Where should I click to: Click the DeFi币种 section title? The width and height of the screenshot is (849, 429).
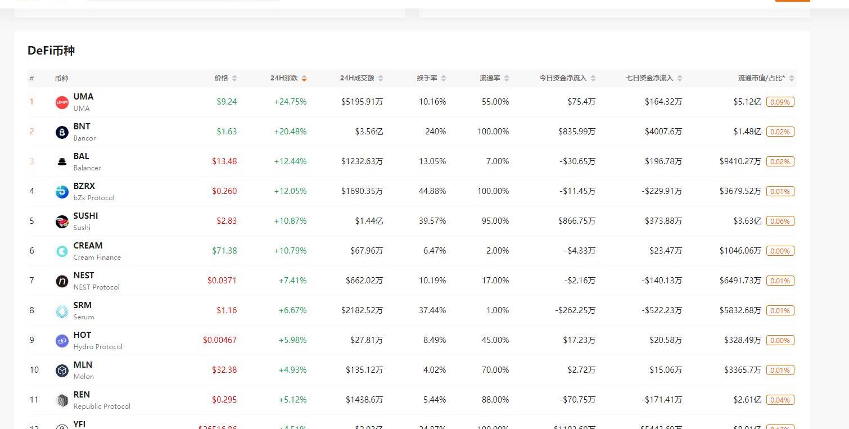point(51,51)
